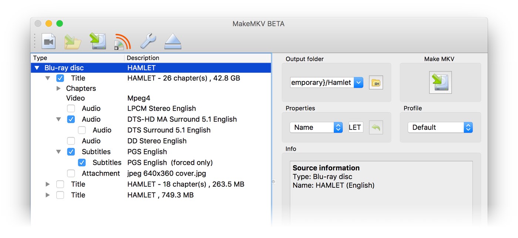This screenshot has height=238, width=518.
Task: Open video files toolbar icon
Action: point(48,41)
